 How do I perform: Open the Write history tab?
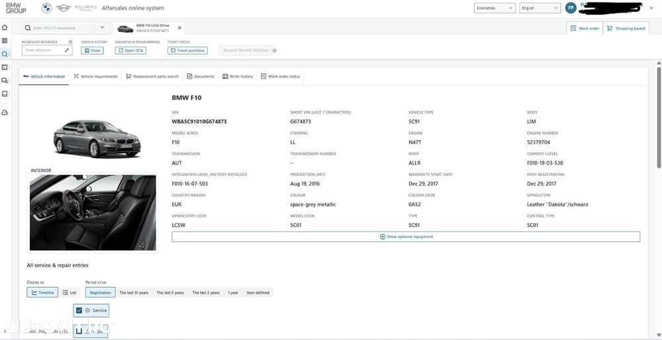pyautogui.click(x=238, y=76)
